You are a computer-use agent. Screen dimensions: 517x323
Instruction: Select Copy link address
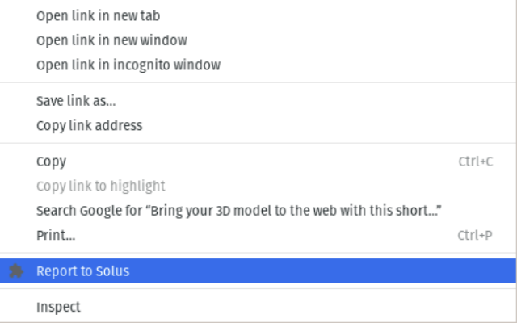tap(89, 125)
